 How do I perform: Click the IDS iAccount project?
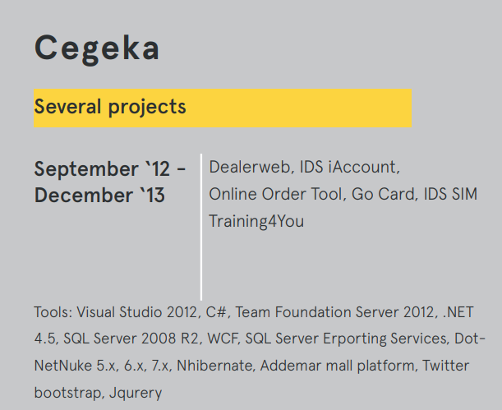tap(349, 168)
